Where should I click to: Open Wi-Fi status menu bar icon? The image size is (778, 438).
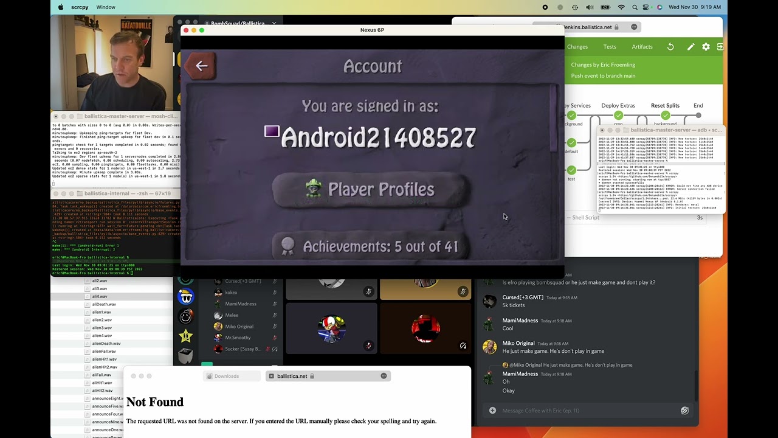point(621,7)
